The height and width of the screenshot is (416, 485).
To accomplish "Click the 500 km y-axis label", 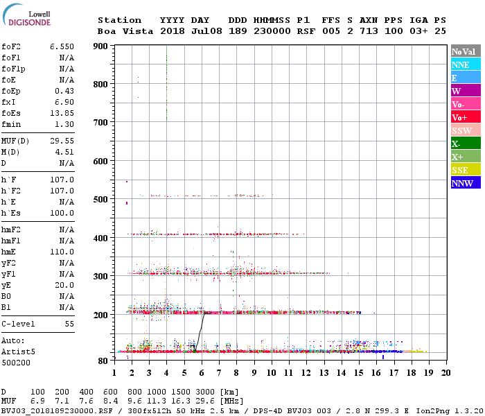I will coord(100,199).
